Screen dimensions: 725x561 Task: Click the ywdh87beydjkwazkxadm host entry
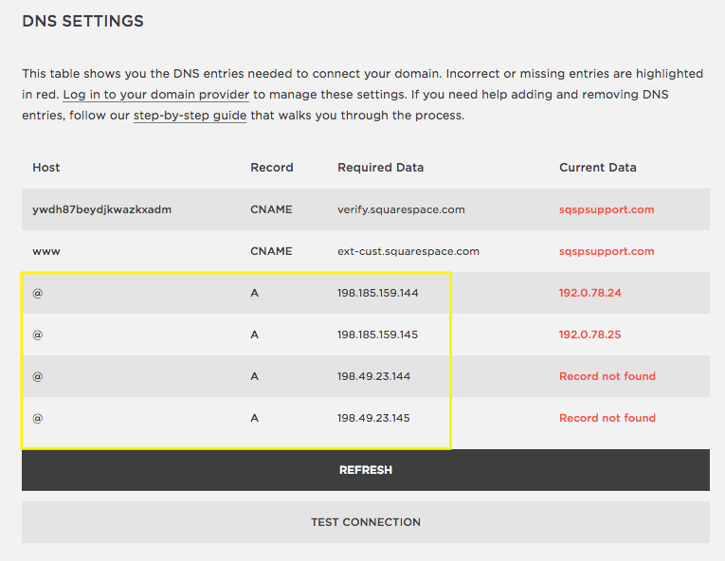(101, 209)
